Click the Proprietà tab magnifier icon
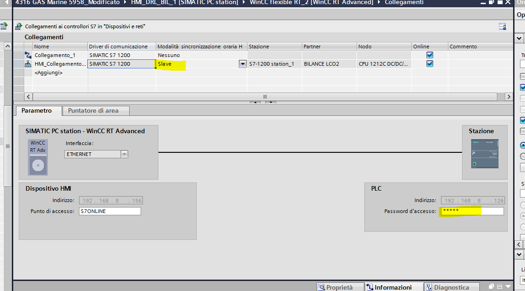Screen dimensions: 525x291 coord(321,287)
